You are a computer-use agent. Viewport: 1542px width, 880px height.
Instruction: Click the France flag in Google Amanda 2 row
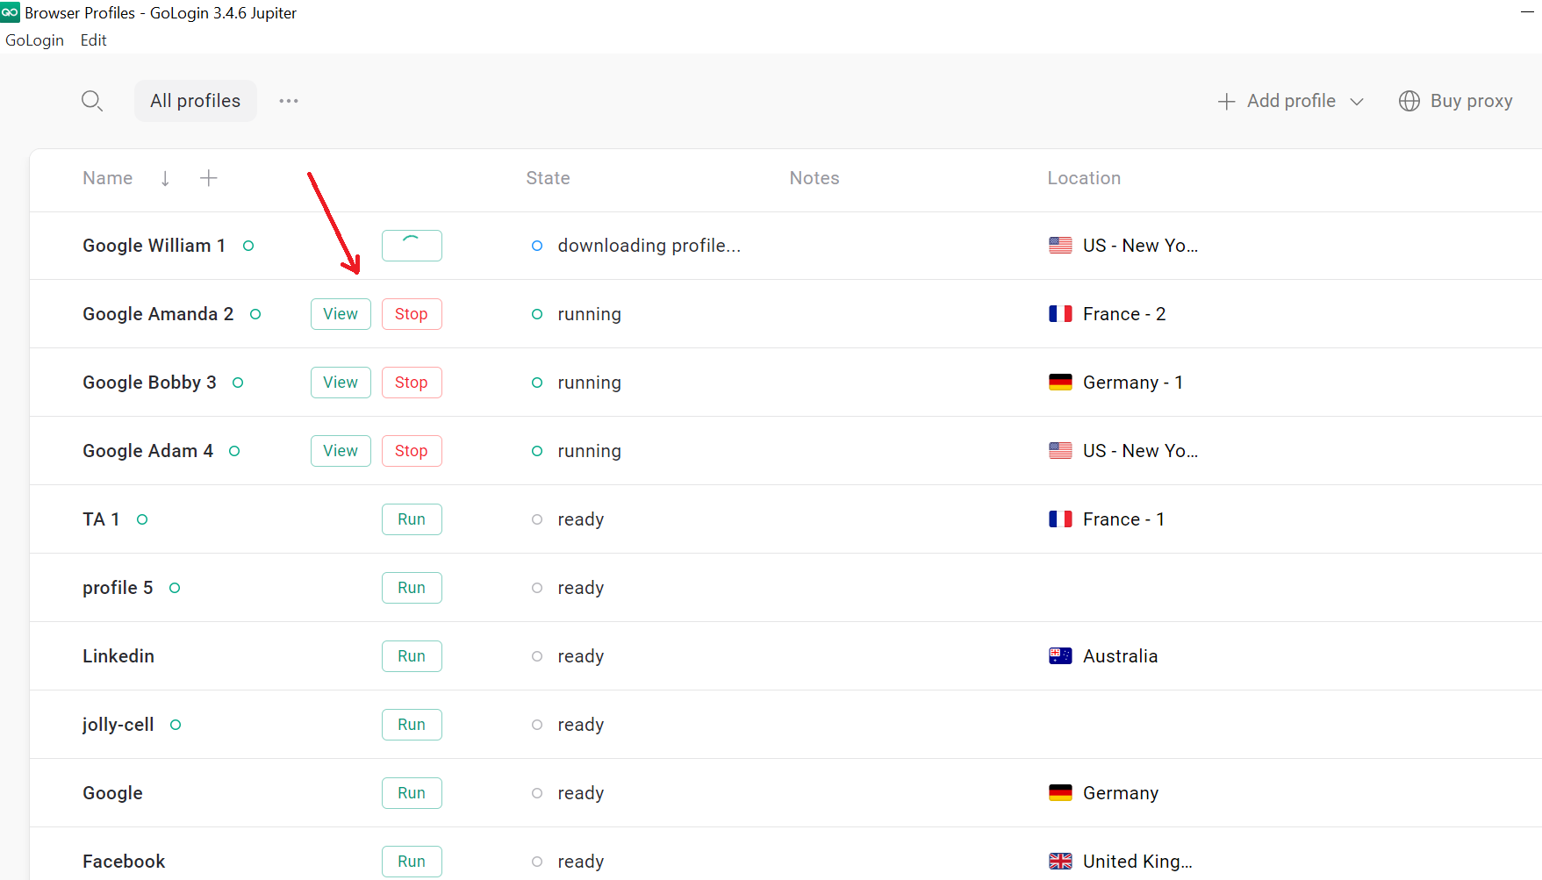pos(1060,314)
